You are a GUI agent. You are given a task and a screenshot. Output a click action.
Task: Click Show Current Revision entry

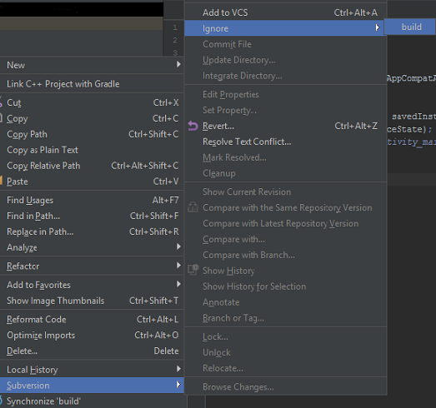[x=285, y=192]
